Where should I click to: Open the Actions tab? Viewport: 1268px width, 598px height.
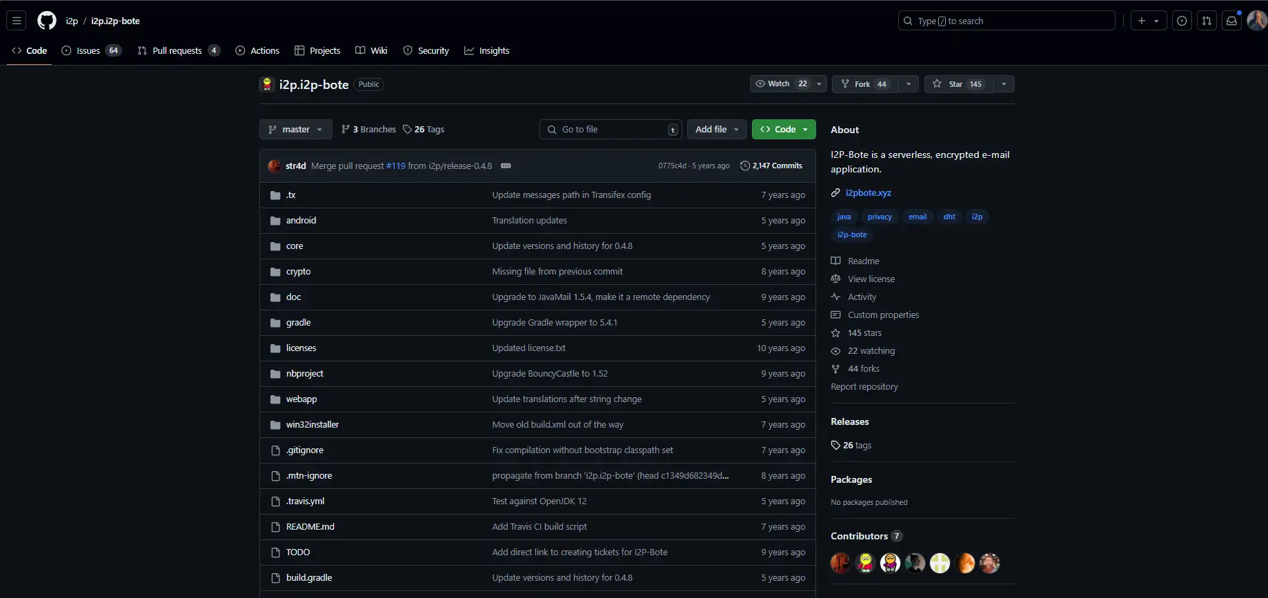(257, 51)
